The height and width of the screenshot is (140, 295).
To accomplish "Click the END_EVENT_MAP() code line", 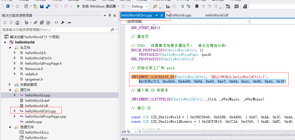I will [146, 28].
